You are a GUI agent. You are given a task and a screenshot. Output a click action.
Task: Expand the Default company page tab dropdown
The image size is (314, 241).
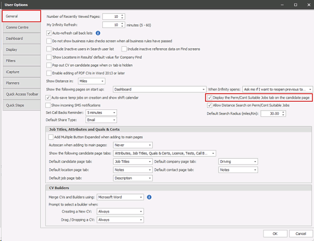click(x=236, y=162)
